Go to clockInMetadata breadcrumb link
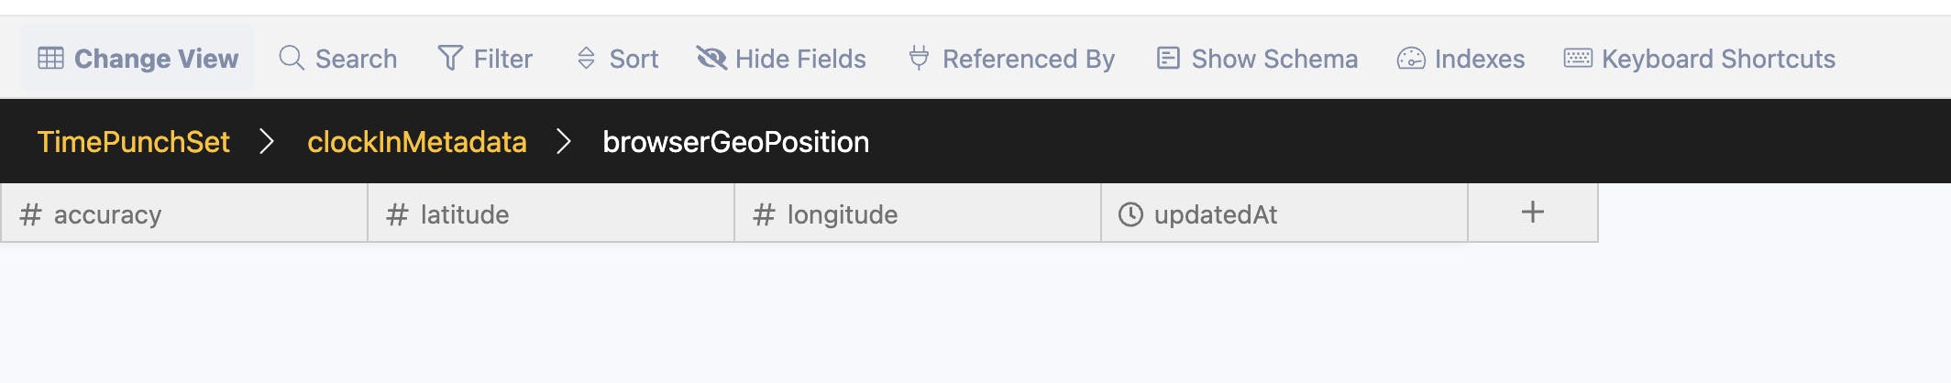Screen dimensions: 1951x383 coord(416,142)
